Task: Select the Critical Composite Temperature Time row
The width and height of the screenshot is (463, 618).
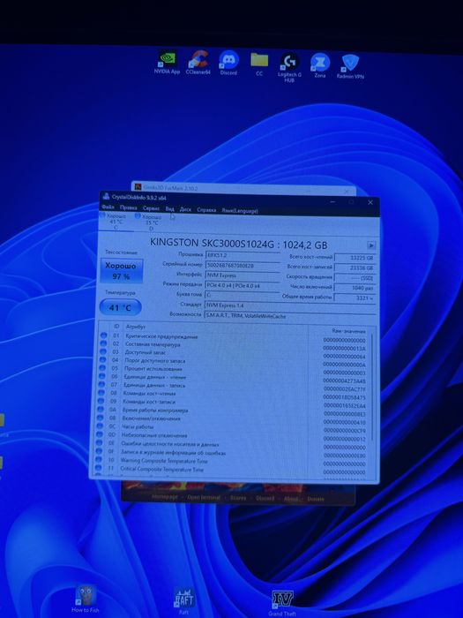Action: pos(229,471)
